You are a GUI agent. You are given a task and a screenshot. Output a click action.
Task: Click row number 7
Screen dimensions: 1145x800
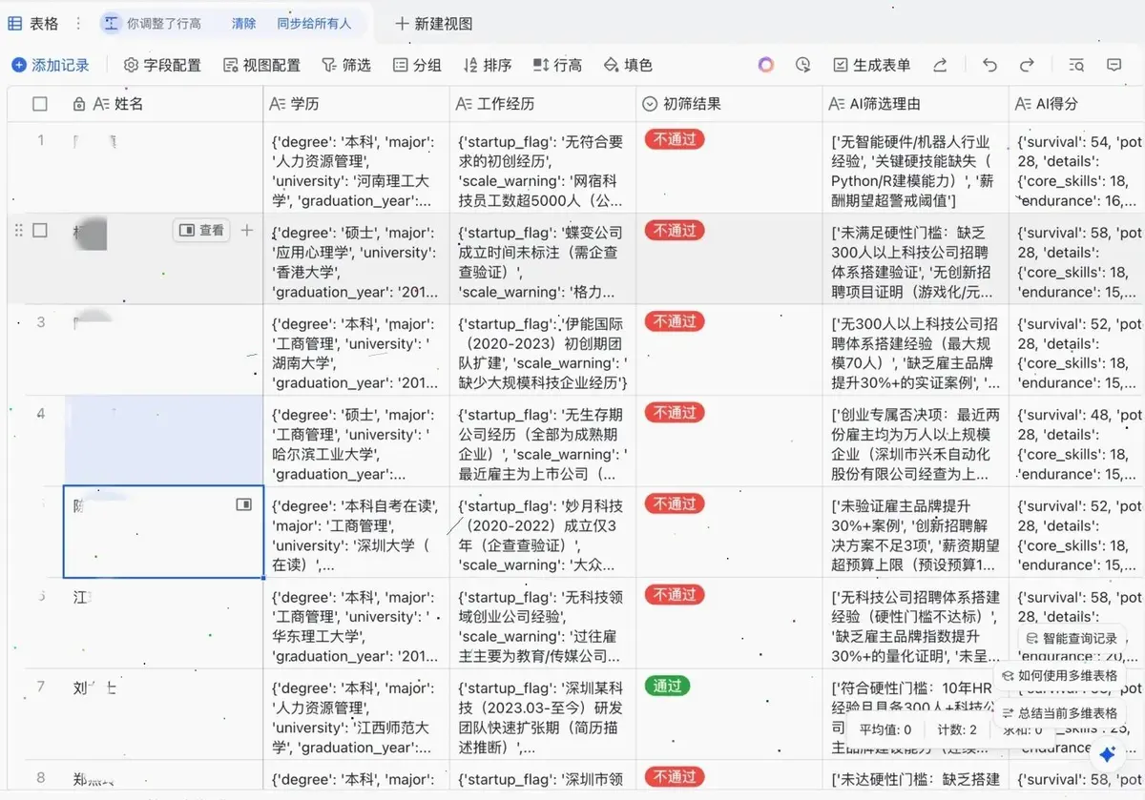[41, 686]
